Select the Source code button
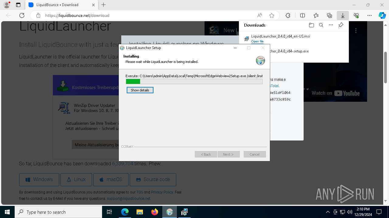 tap(153, 180)
